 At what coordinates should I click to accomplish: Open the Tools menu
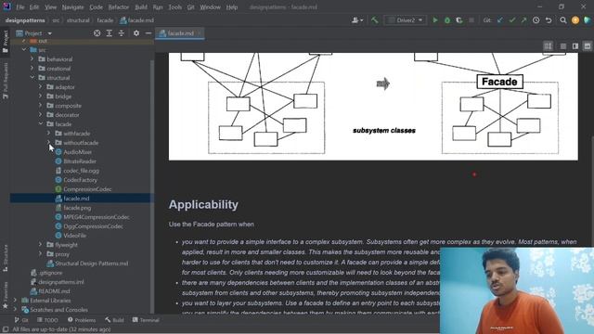click(175, 7)
